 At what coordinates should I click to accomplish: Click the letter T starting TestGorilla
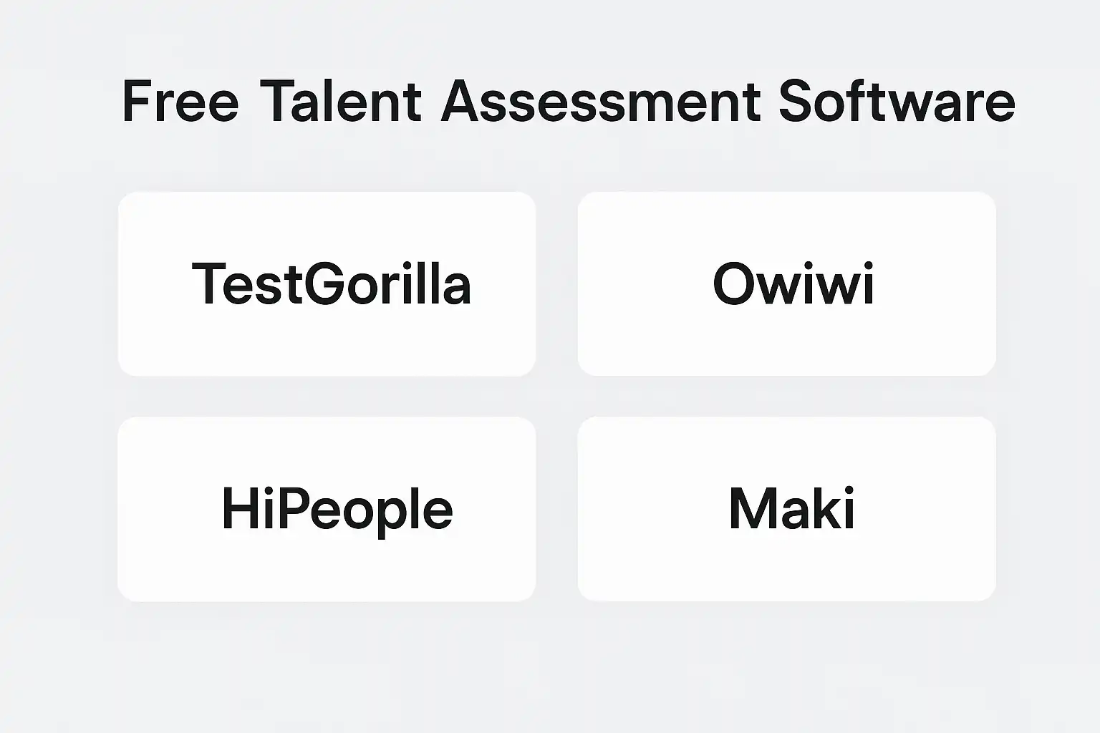point(206,283)
